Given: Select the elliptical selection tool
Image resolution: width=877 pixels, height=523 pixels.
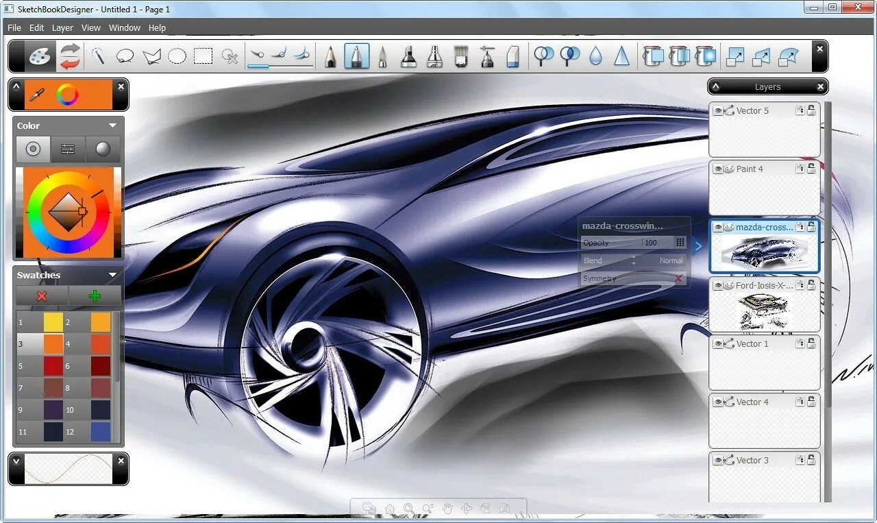Looking at the screenshot, I should pos(177,56).
